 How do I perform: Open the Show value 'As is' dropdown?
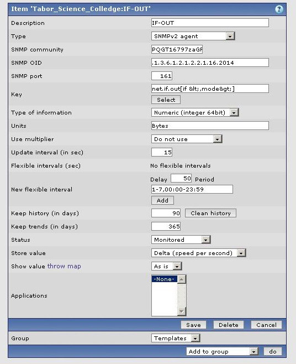point(166,266)
